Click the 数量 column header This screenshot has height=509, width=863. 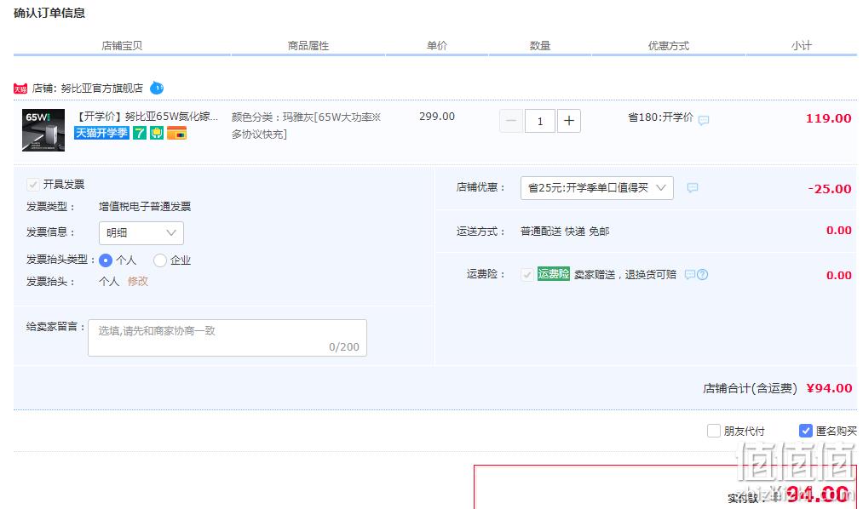pos(540,46)
